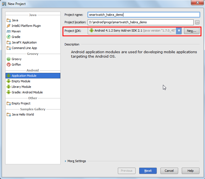Viewport: 205px width, 179px height.
Task: Select the Groovy project type
Action: click(x=33, y=59)
